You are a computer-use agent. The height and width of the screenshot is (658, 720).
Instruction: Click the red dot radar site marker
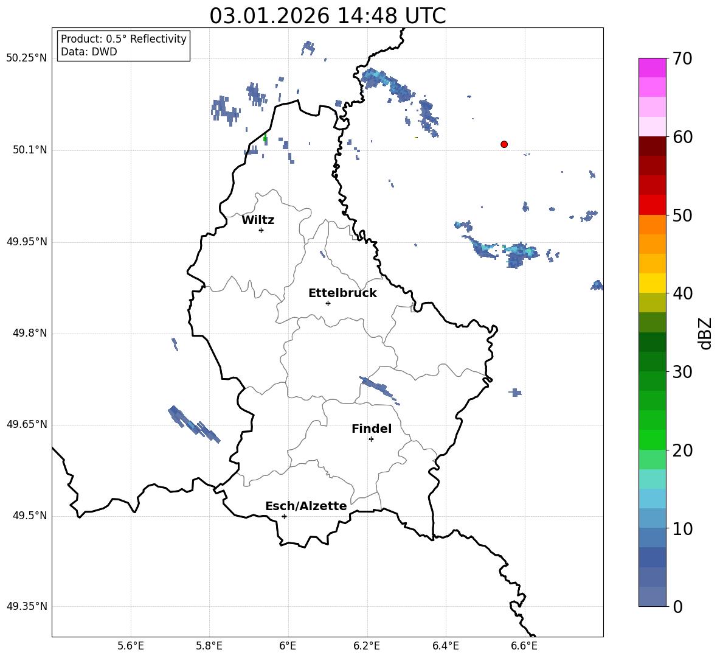(x=504, y=144)
